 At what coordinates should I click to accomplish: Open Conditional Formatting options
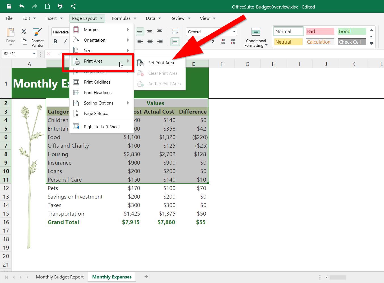click(255, 37)
